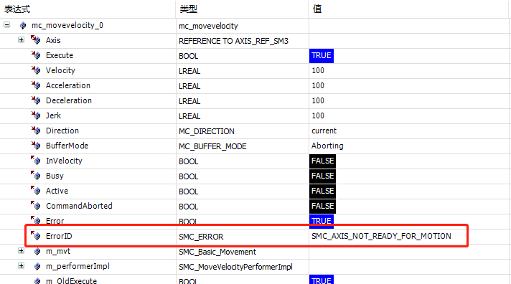
Task: Click the InVelocity expression name
Action: click(64, 161)
